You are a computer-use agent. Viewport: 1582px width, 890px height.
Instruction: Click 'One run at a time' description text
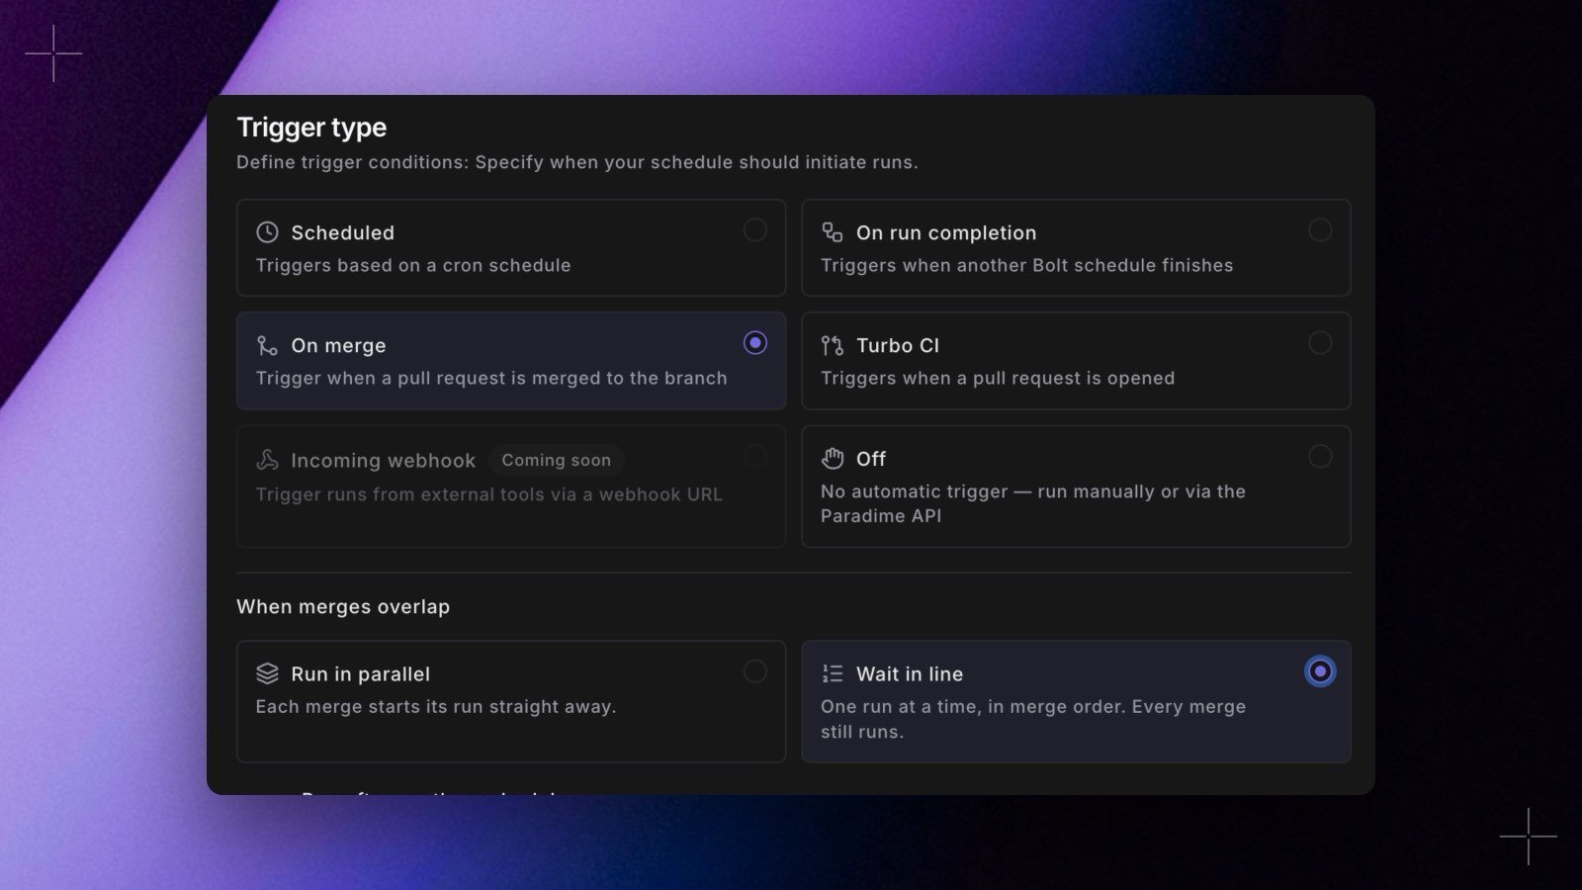click(x=1033, y=719)
